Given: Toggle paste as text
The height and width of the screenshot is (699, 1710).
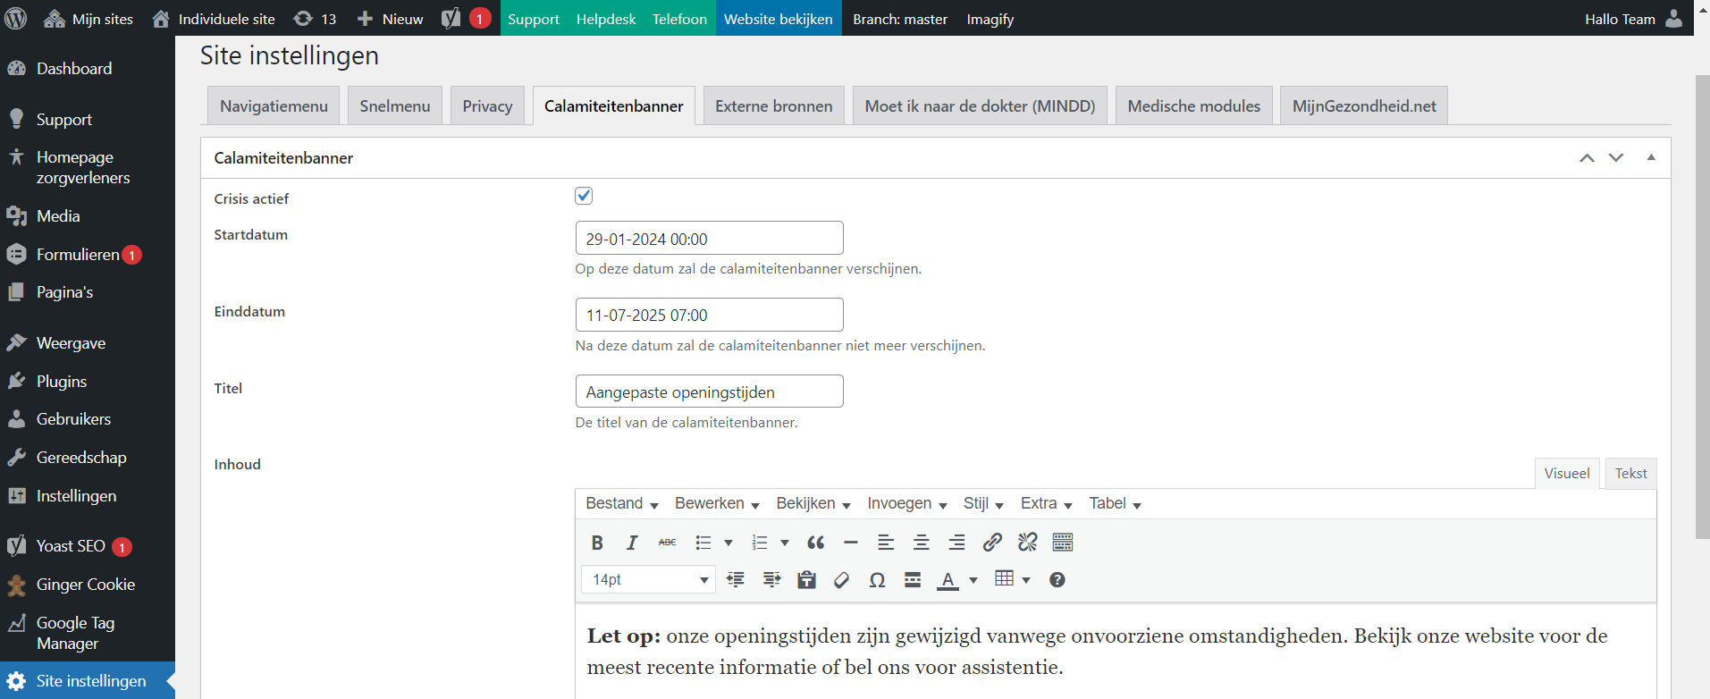Looking at the screenshot, I should (806, 580).
